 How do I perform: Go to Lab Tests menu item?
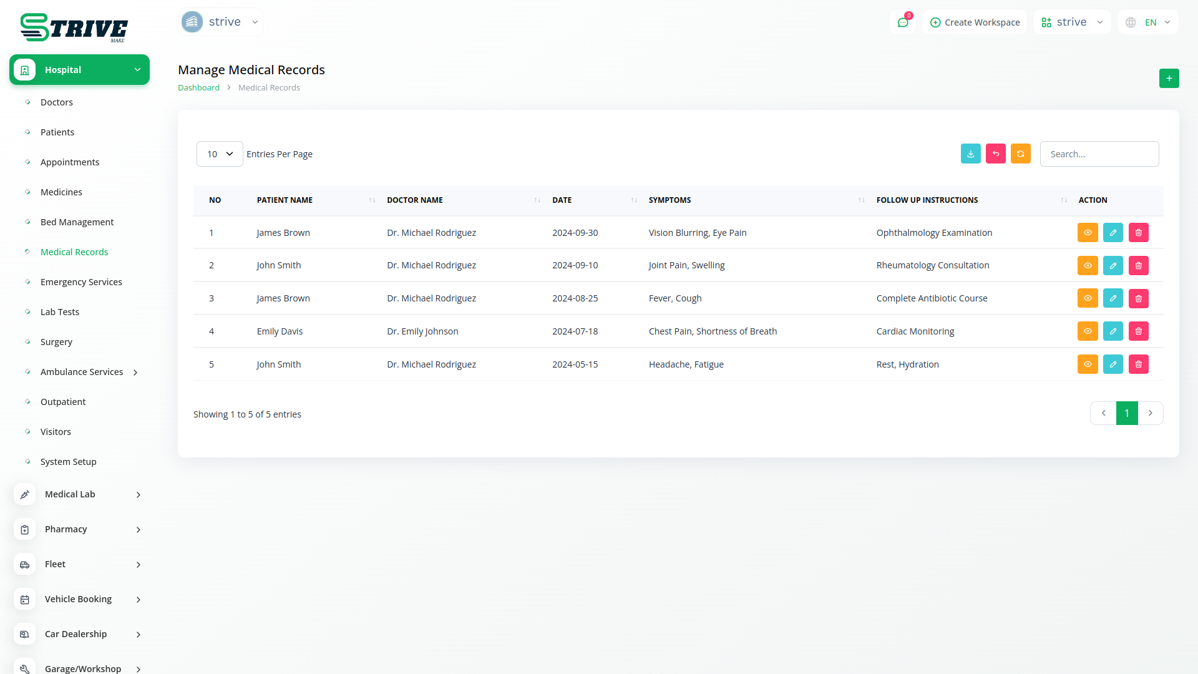(x=60, y=312)
